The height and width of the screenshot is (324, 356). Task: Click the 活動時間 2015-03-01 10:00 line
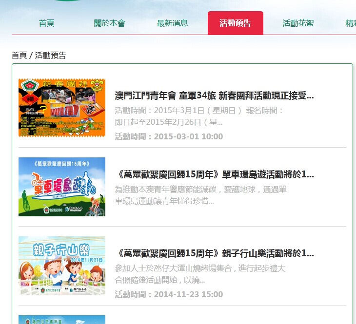click(169, 136)
